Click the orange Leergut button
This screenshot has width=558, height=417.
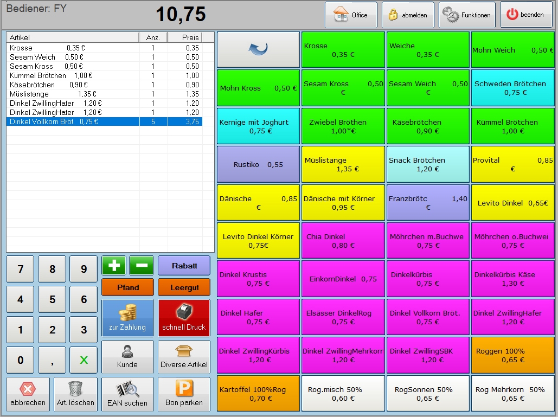184,287
